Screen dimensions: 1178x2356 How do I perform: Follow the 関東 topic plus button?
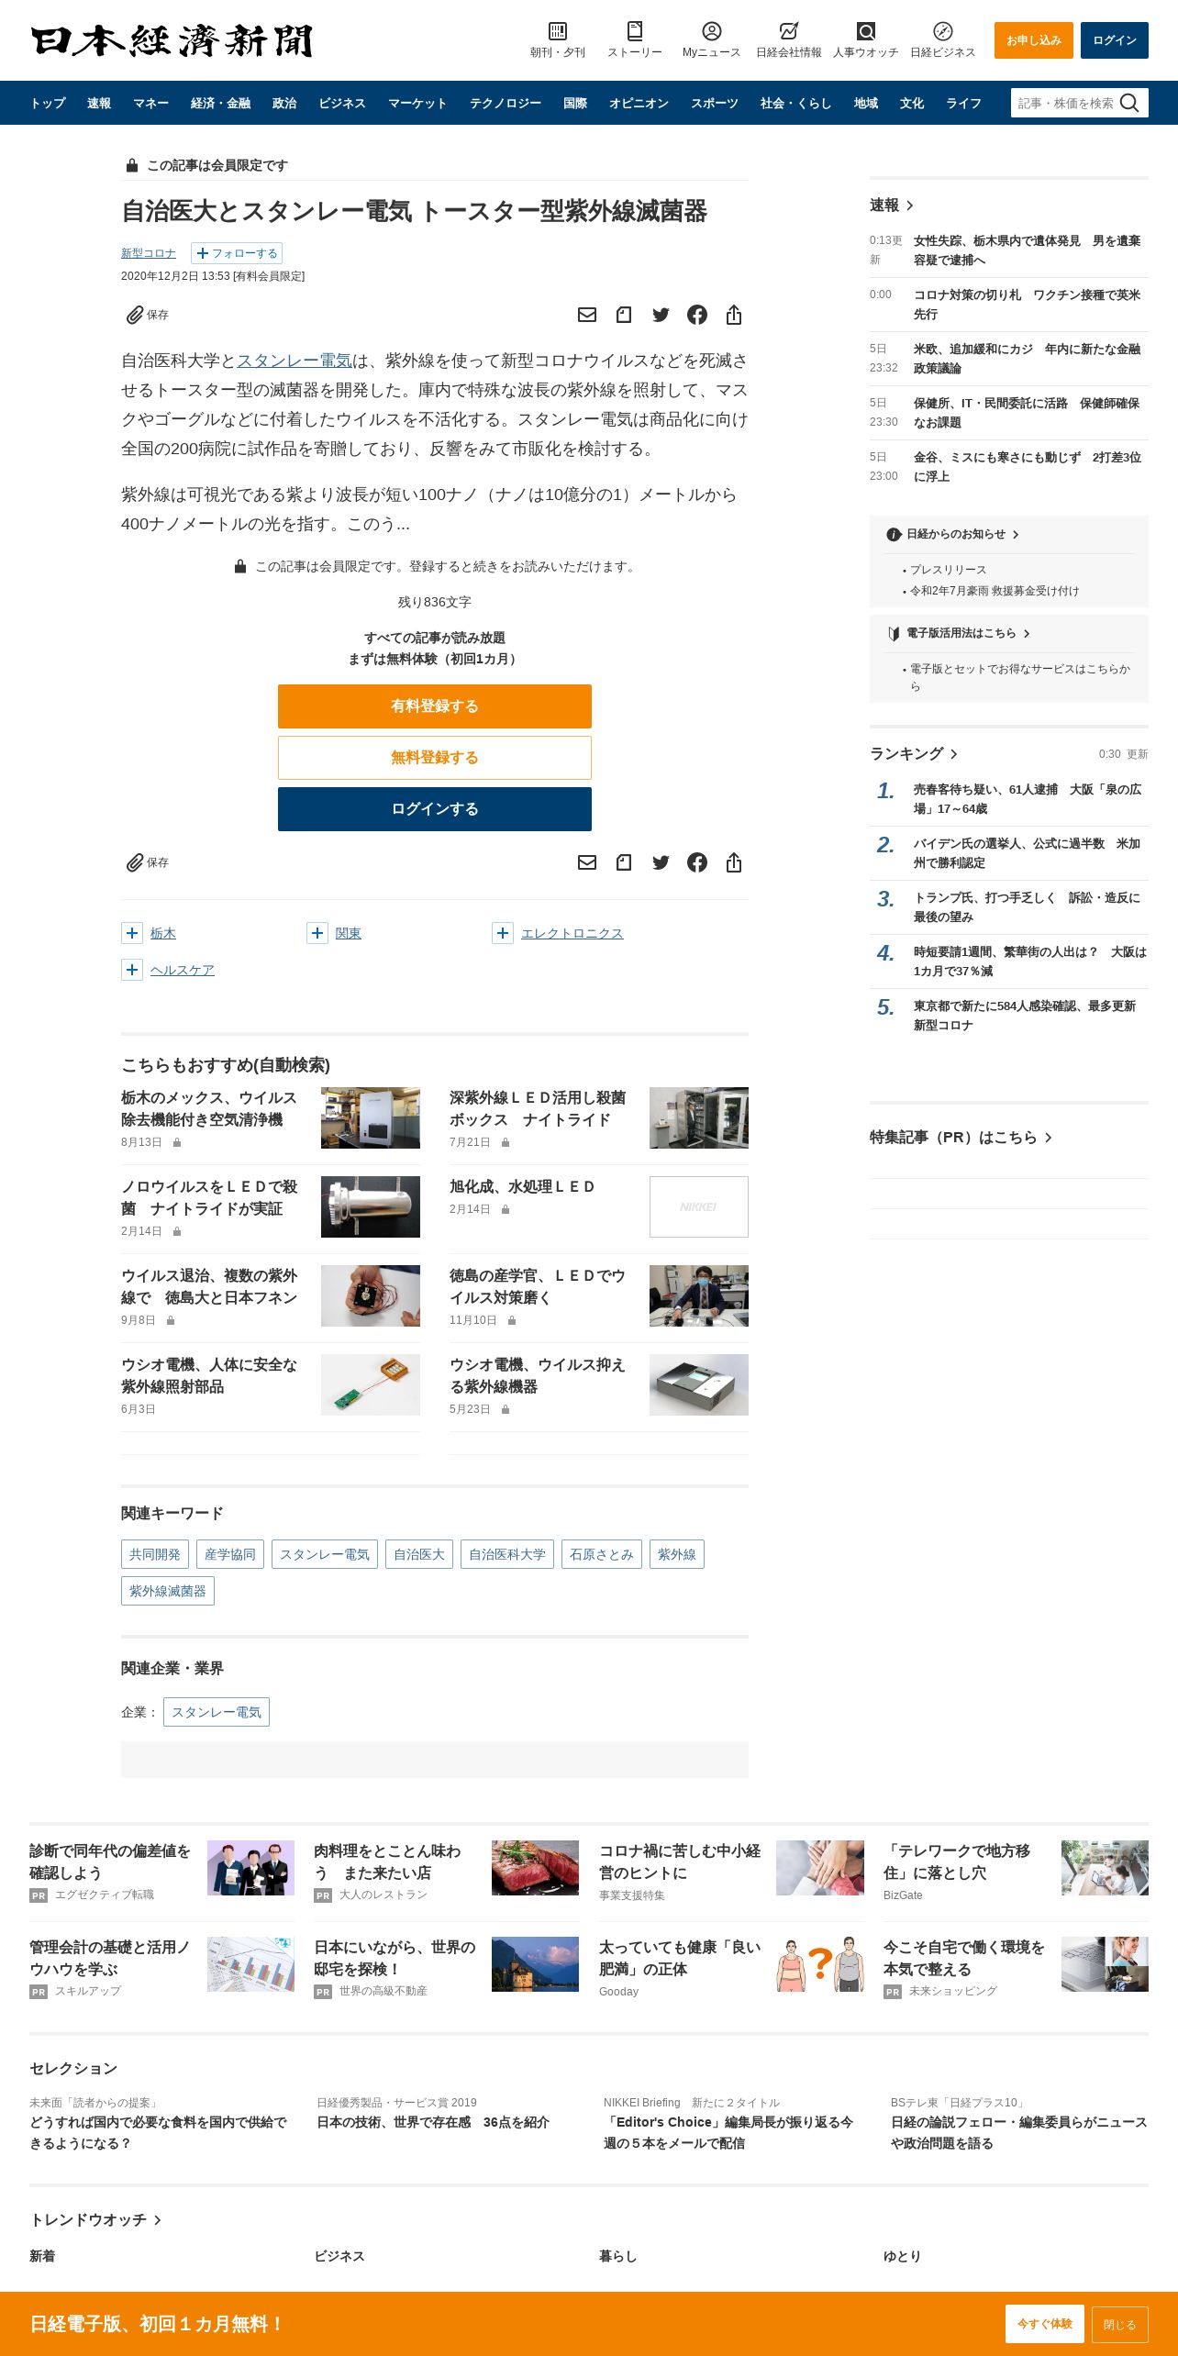coord(317,933)
